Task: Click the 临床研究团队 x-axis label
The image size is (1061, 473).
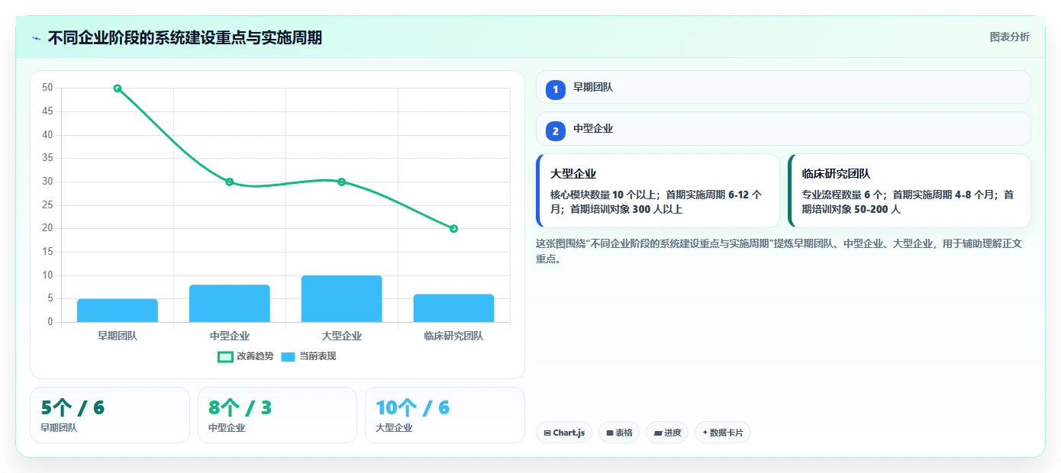Action: tap(454, 336)
